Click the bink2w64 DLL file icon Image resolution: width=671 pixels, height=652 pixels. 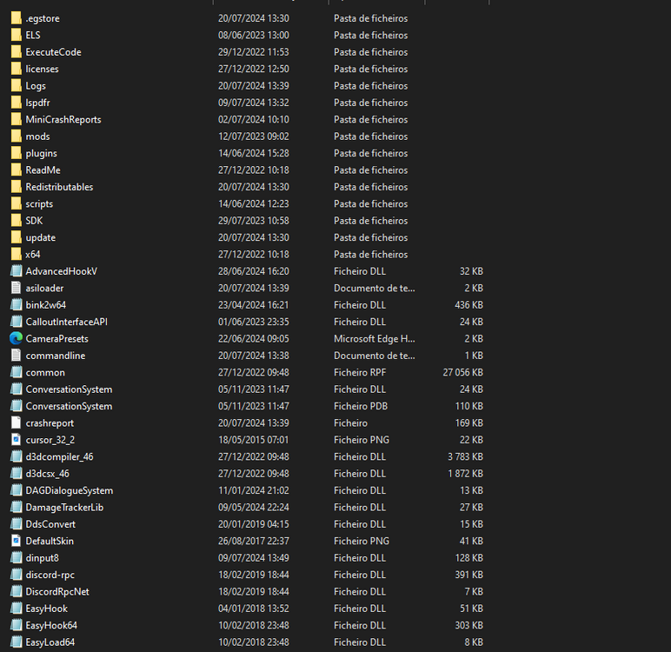(16, 305)
